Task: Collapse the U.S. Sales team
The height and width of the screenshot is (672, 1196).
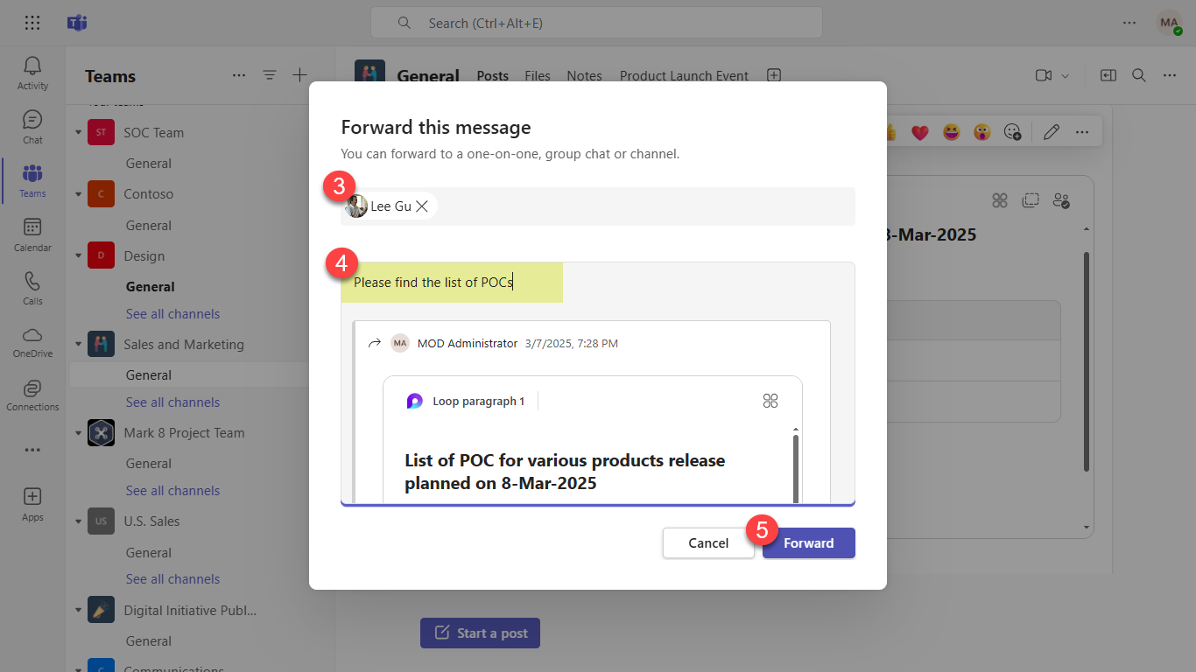Action: (x=78, y=521)
